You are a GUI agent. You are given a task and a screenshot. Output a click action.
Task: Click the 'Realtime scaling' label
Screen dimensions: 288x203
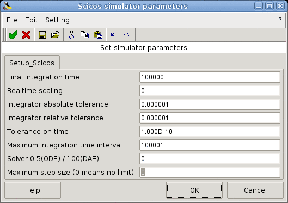click(35, 91)
